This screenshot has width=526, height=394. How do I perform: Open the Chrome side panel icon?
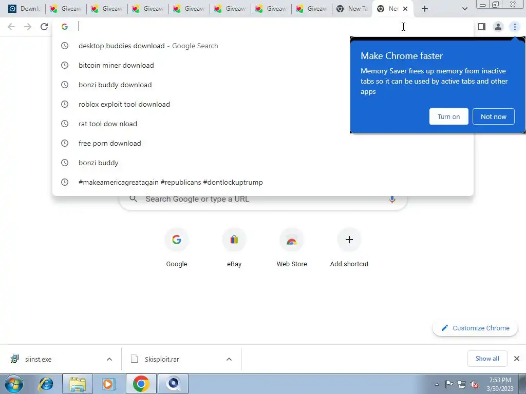click(x=482, y=27)
